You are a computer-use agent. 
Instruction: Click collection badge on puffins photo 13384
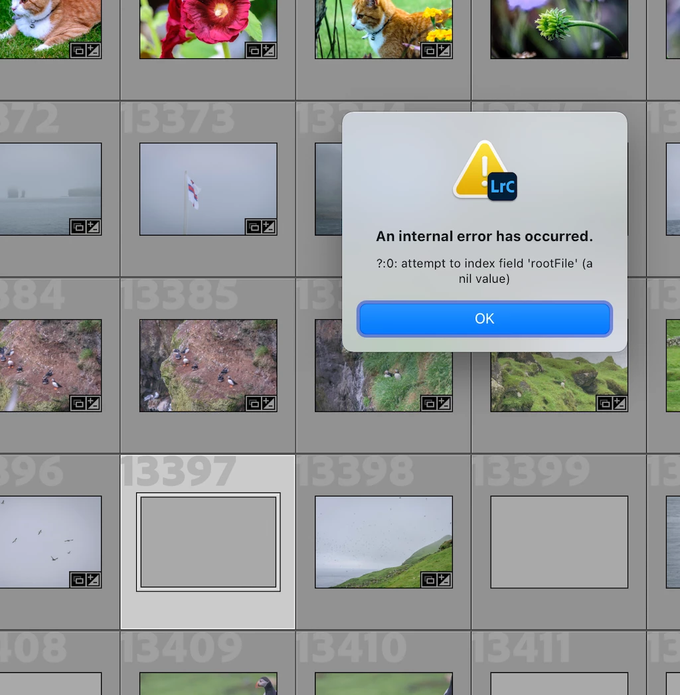click(78, 404)
